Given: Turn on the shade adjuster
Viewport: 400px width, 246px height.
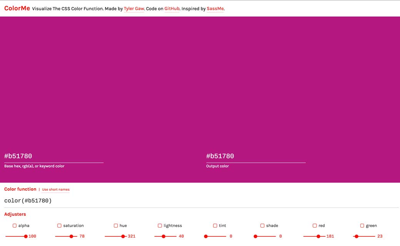Looking at the screenshot, I should (x=262, y=226).
